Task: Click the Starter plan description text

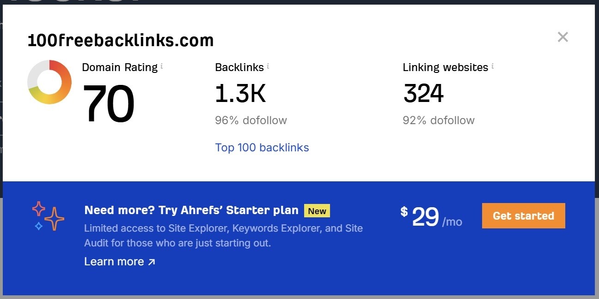Action: (223, 235)
